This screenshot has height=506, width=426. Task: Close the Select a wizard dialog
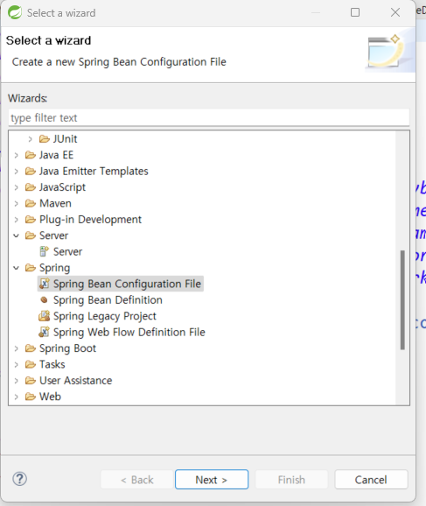pos(395,12)
